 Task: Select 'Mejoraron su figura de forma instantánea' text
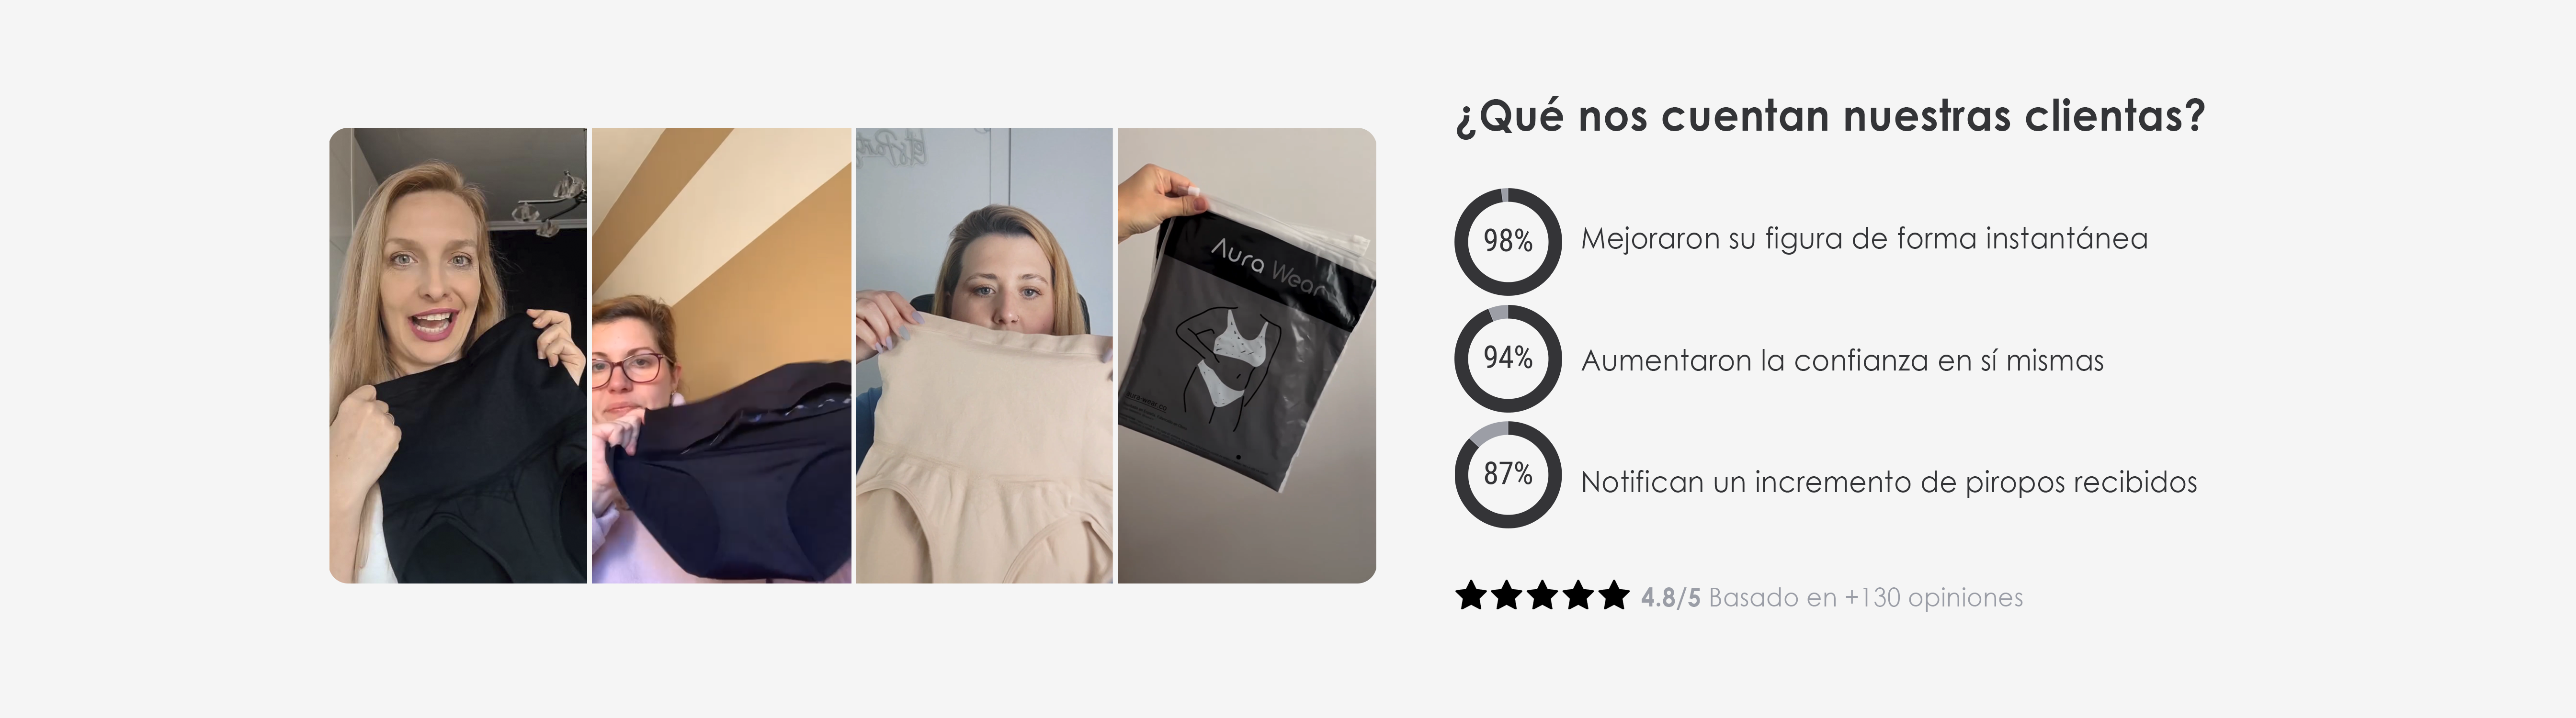click(x=1864, y=239)
